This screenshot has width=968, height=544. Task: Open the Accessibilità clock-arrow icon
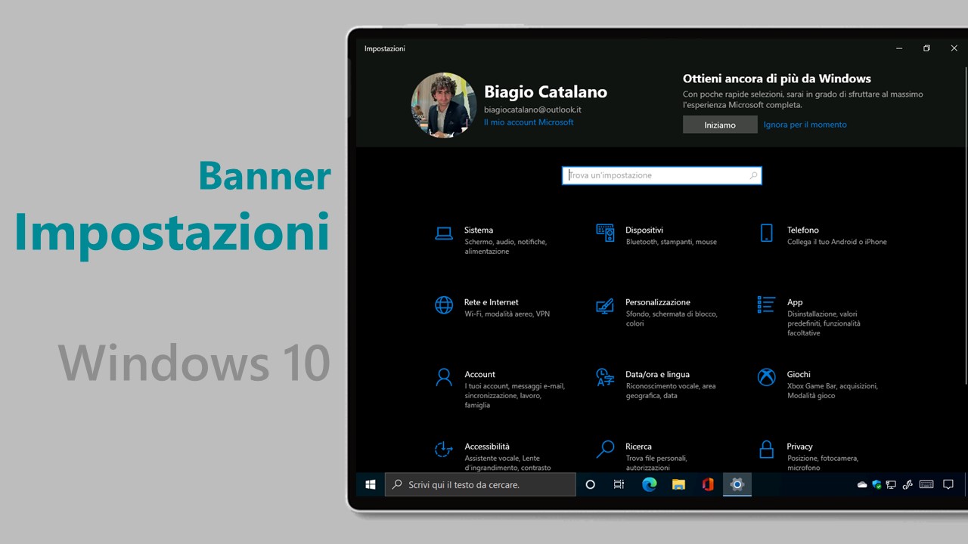pyautogui.click(x=444, y=450)
